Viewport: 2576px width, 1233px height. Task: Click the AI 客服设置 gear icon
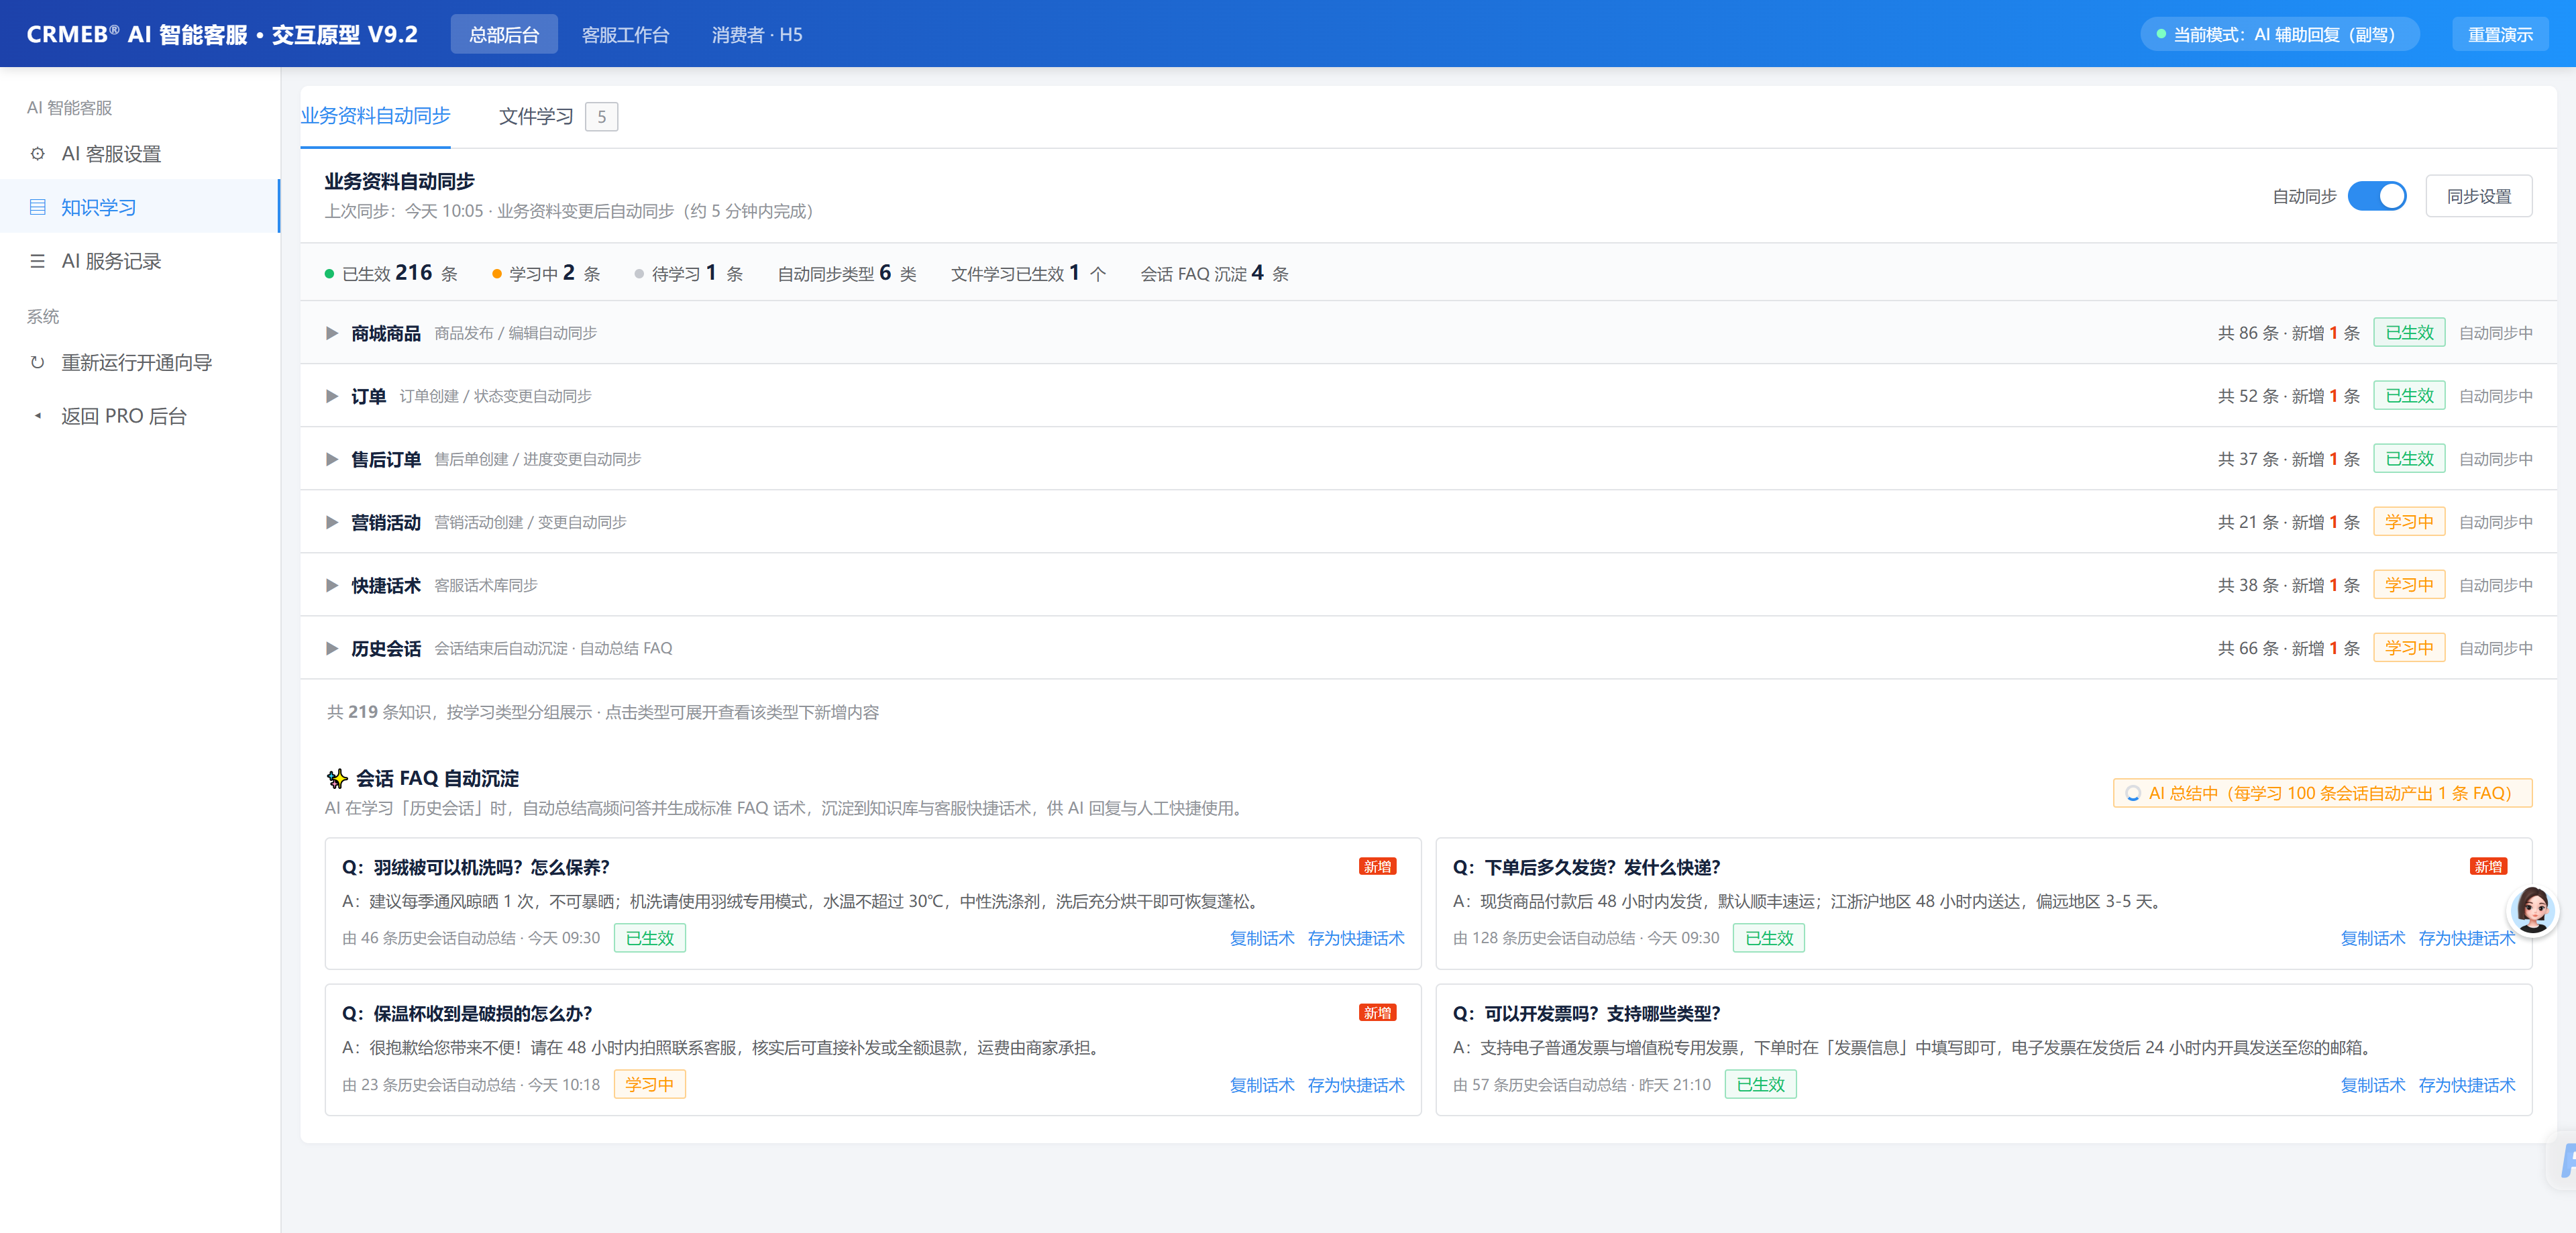click(x=37, y=154)
